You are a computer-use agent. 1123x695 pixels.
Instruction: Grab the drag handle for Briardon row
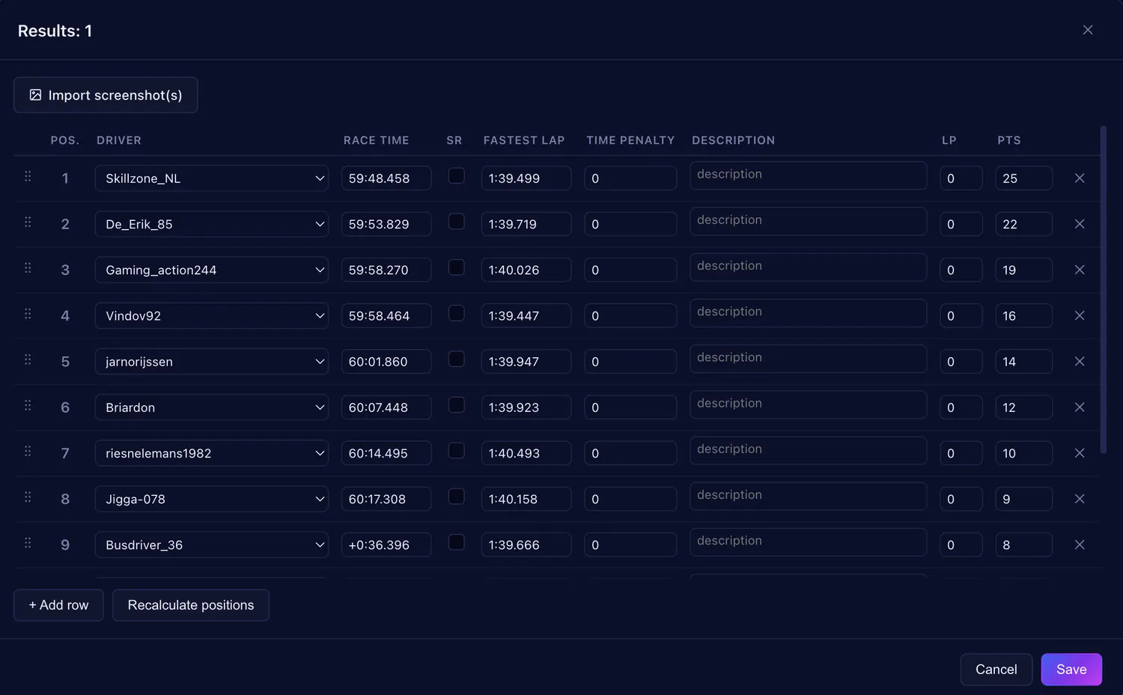[x=28, y=405]
